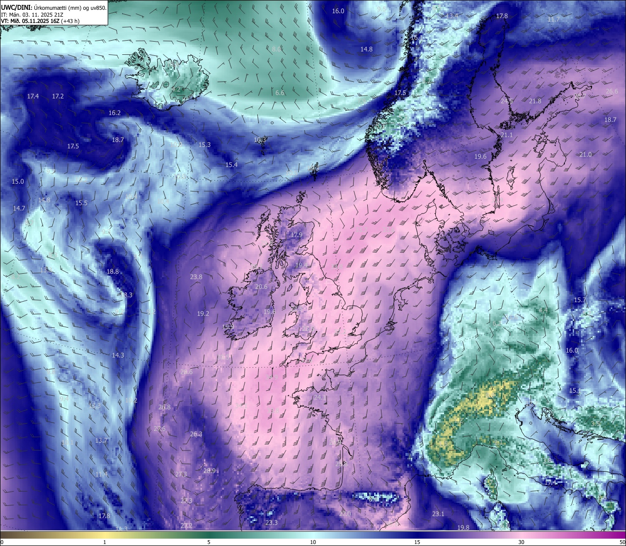Click the 17.9 value over Scotland
The height and width of the screenshot is (546, 626).
coord(296,235)
